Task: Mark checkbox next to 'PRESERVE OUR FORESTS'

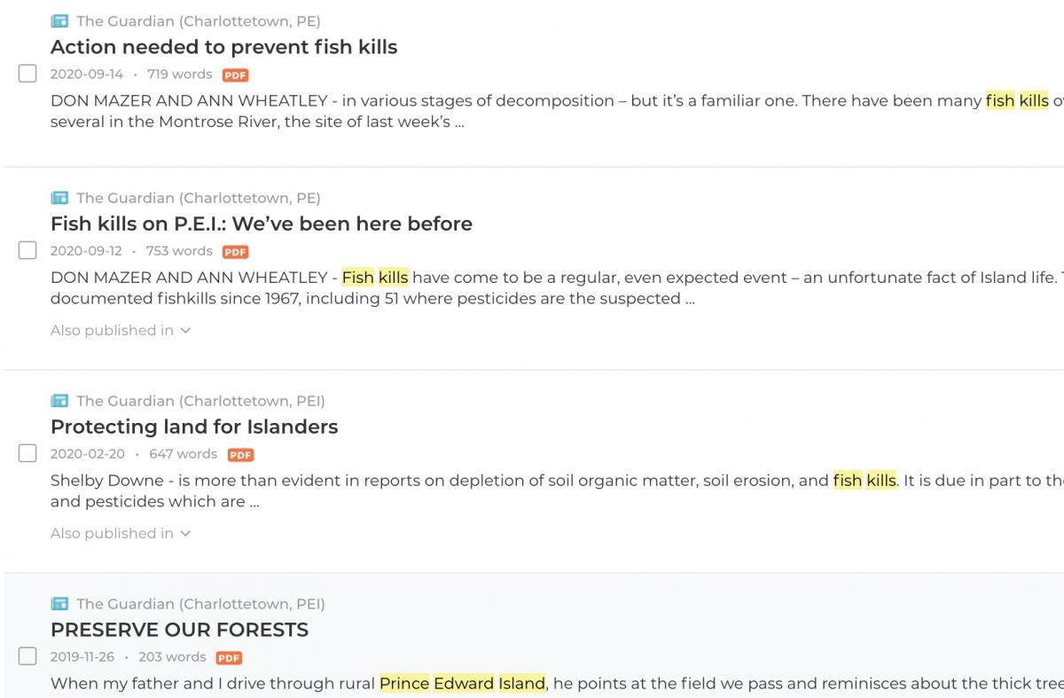Action: coord(27,656)
